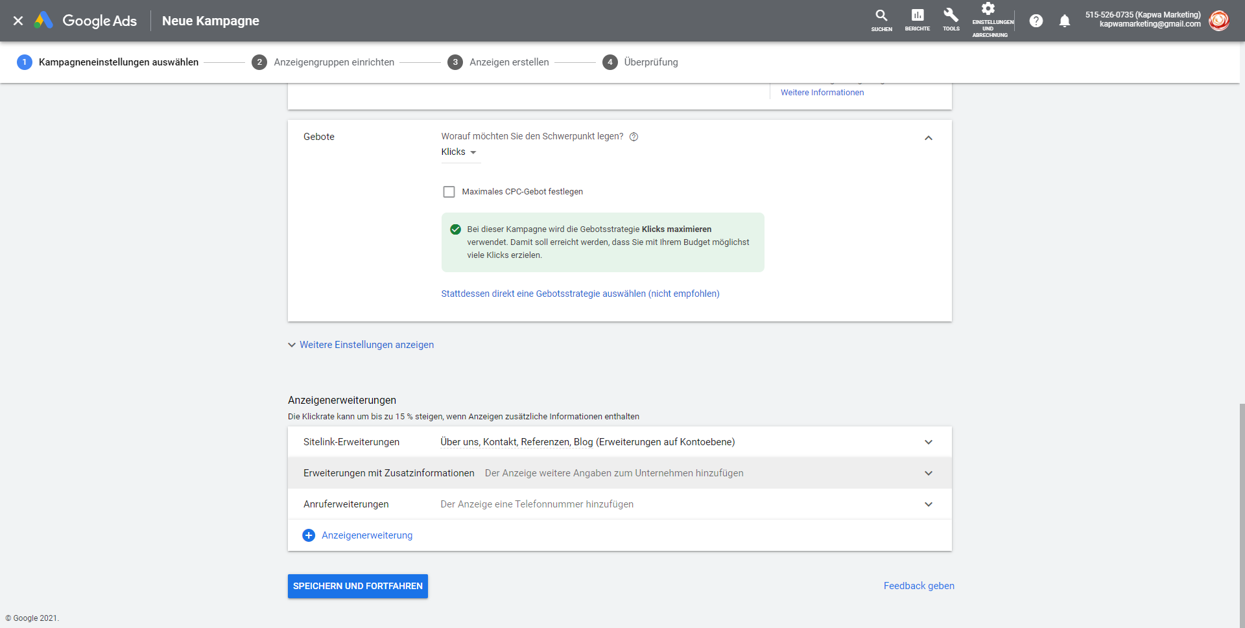Expand the Anruferweiterungen row
Screen dimensions: 1245x628
pyautogui.click(x=620, y=504)
